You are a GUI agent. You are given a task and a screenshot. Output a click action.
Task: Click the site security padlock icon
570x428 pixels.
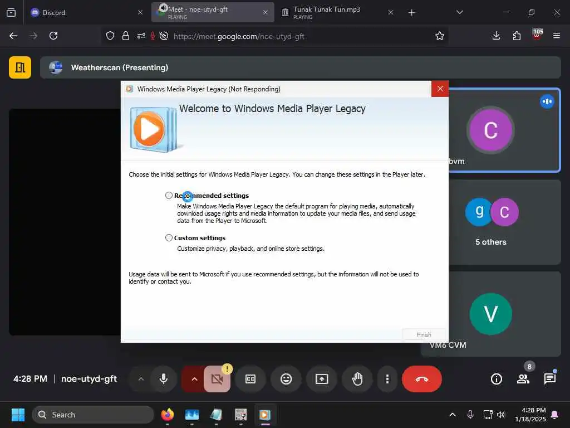126,36
